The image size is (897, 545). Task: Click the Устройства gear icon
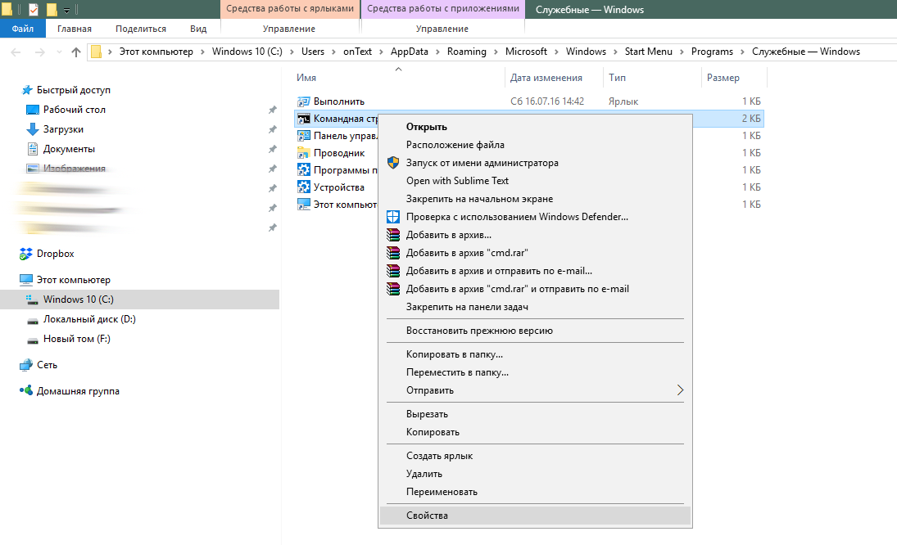coord(304,187)
